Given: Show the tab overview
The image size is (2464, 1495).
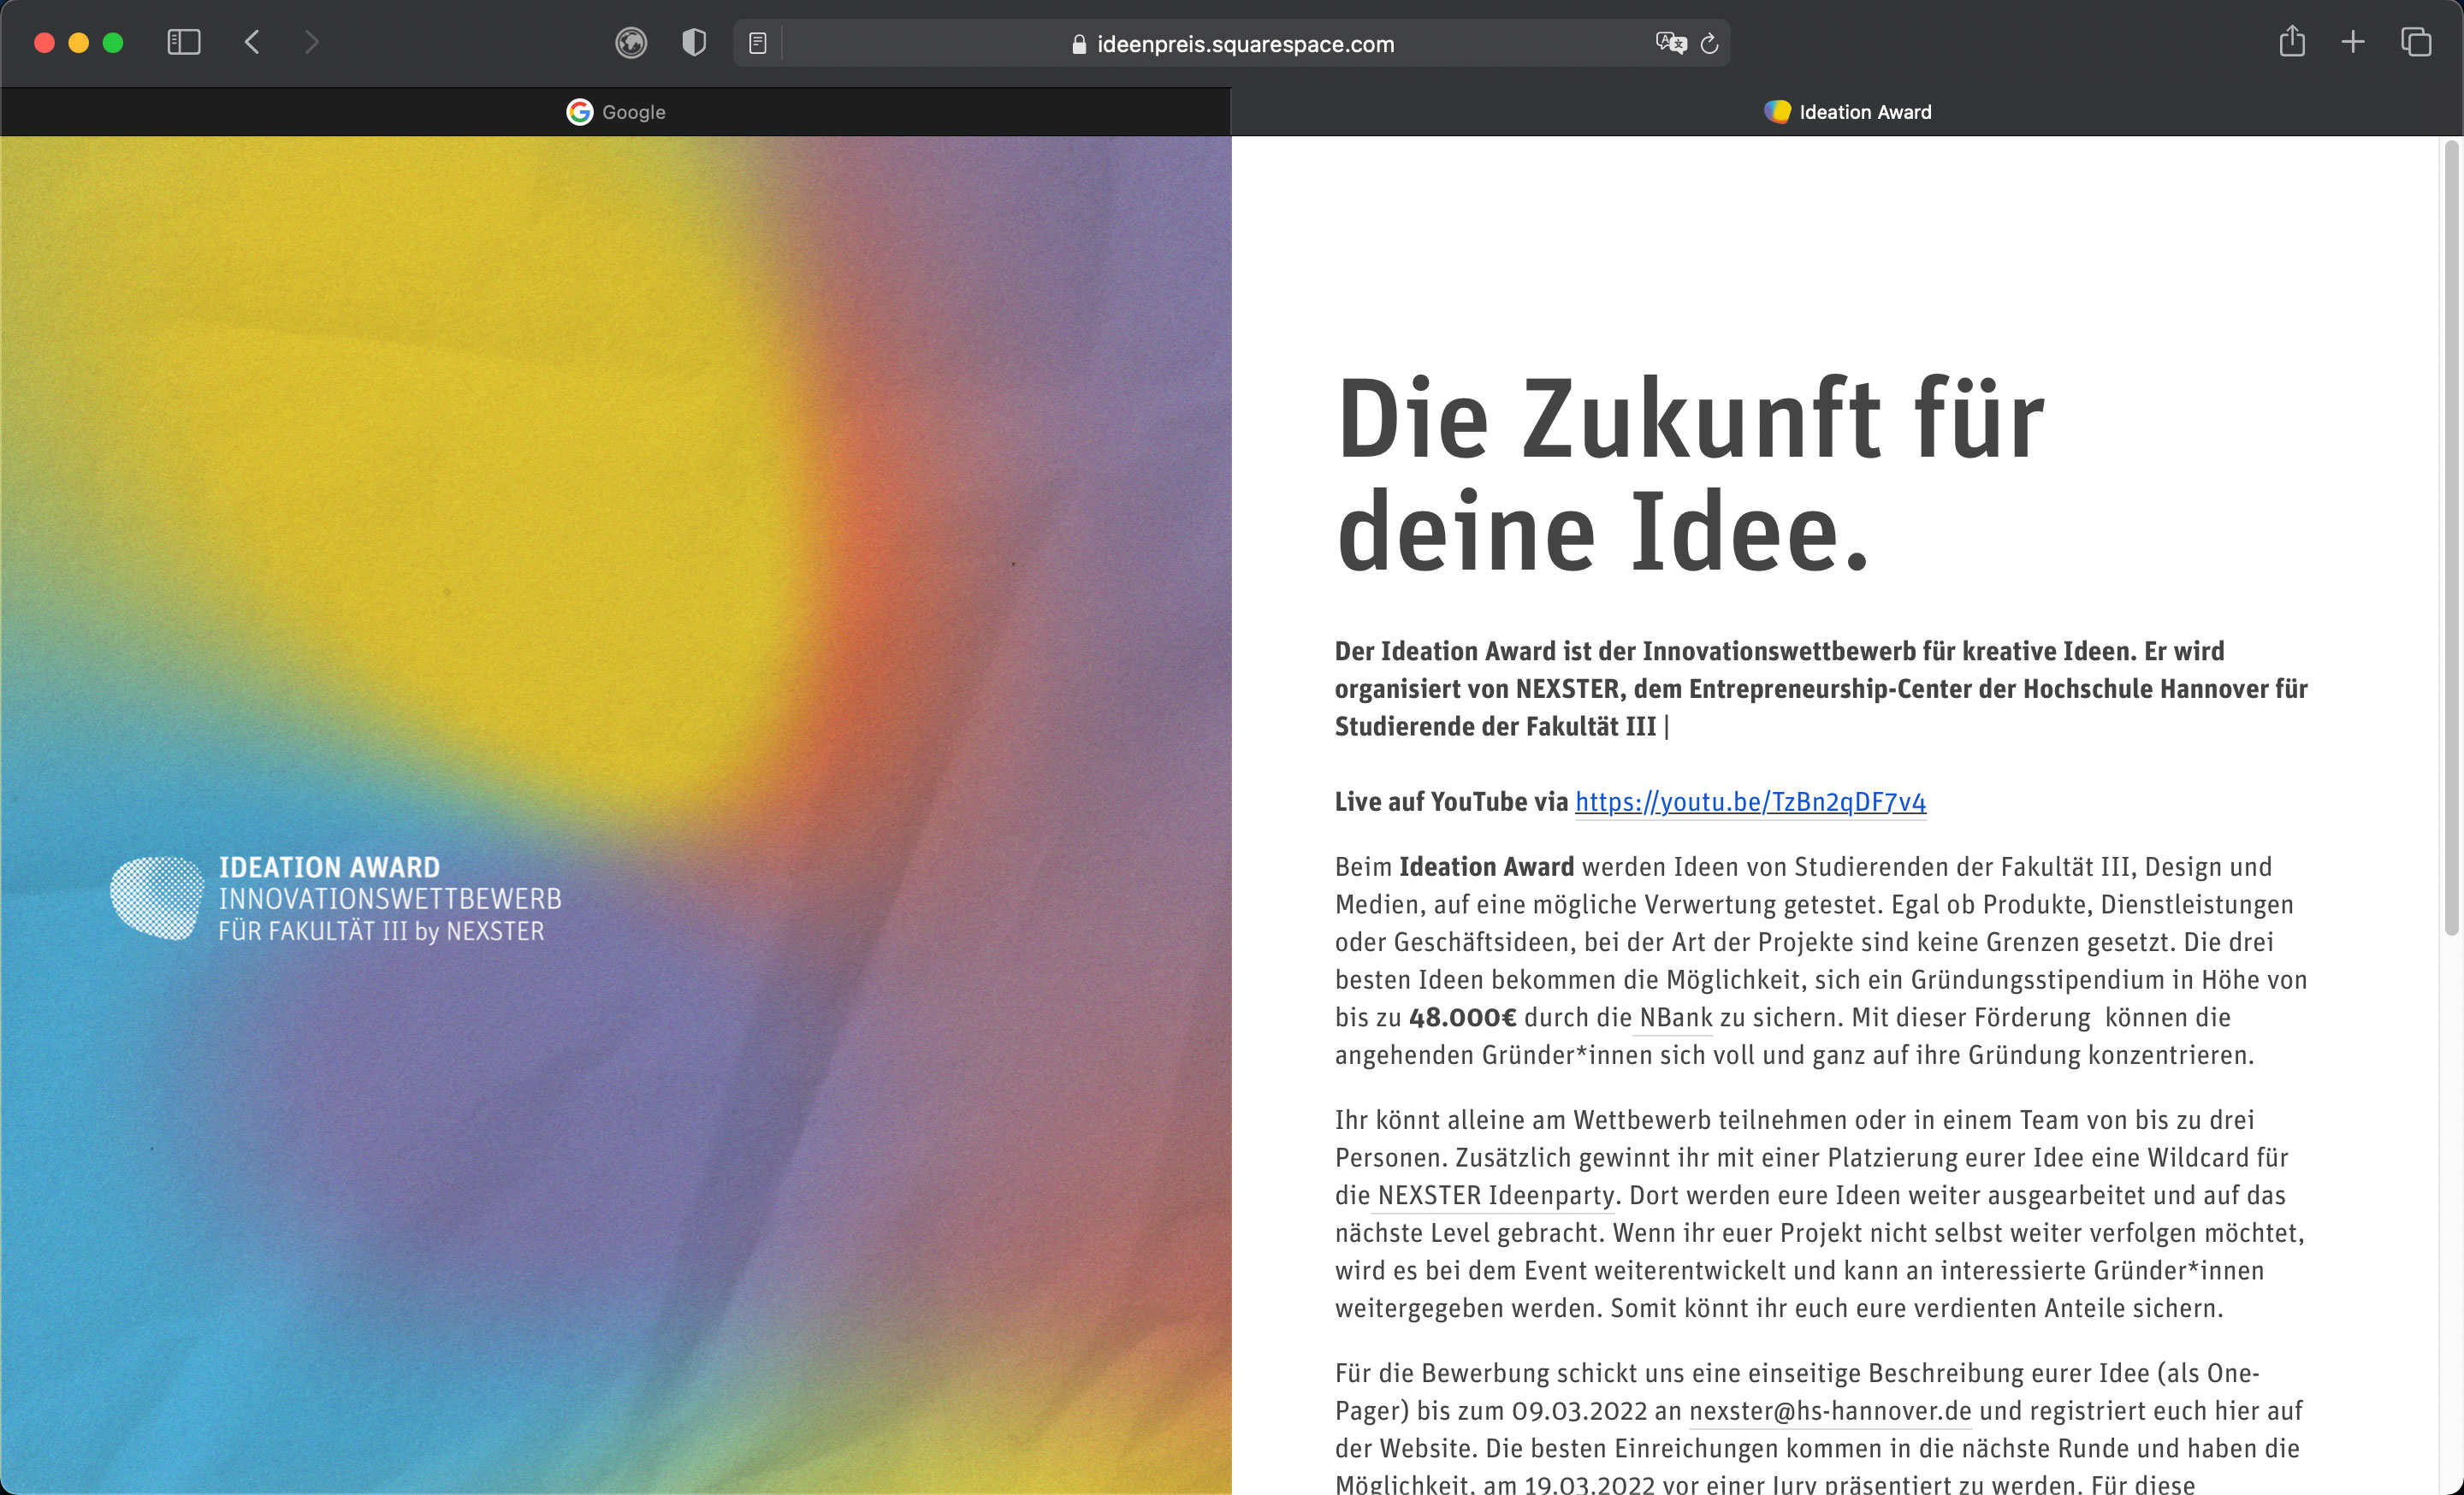Looking at the screenshot, I should (x=2416, y=42).
